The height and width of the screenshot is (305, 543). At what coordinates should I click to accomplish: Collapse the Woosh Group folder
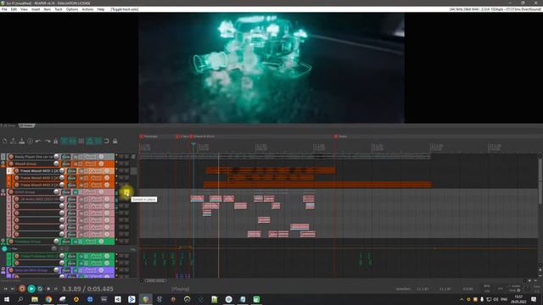point(3,162)
